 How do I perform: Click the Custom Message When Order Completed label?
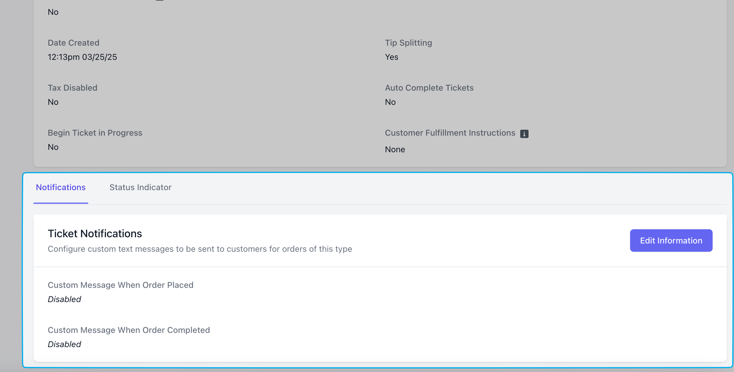click(x=129, y=330)
